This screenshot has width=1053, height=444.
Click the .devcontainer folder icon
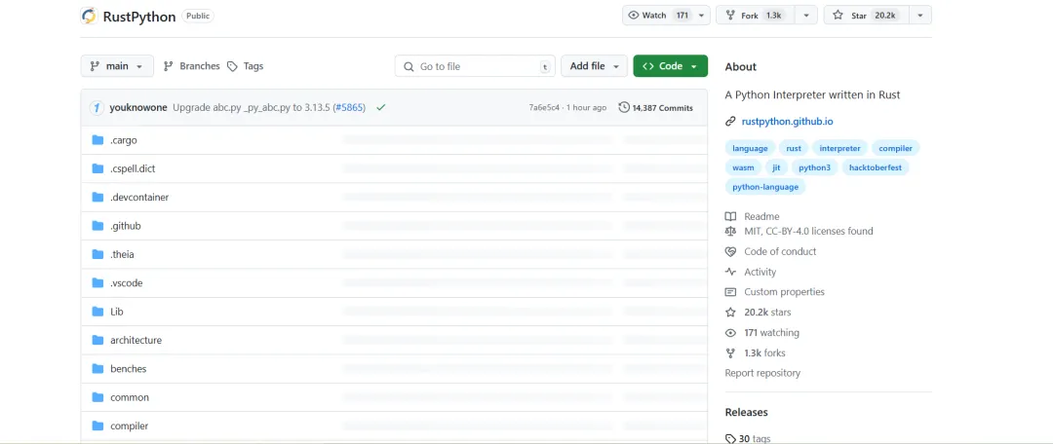click(x=97, y=198)
